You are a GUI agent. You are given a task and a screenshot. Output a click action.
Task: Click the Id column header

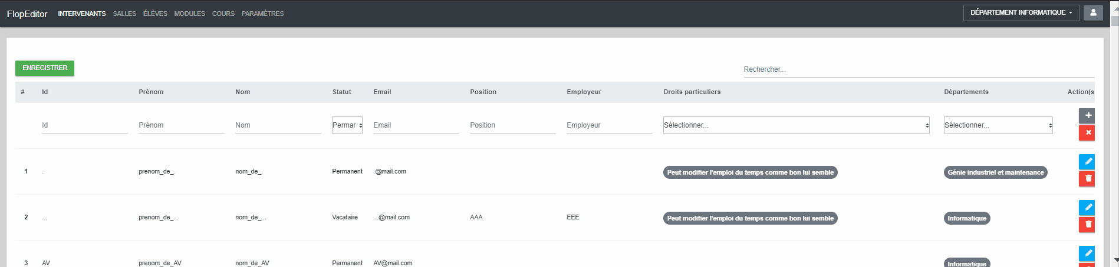45,92
